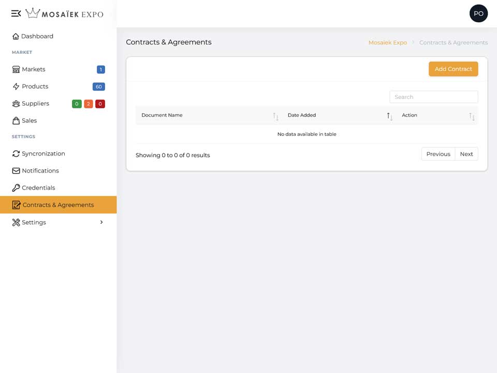Collapse the sidebar with the hamburger icon
The image size is (497, 373).
point(16,13)
